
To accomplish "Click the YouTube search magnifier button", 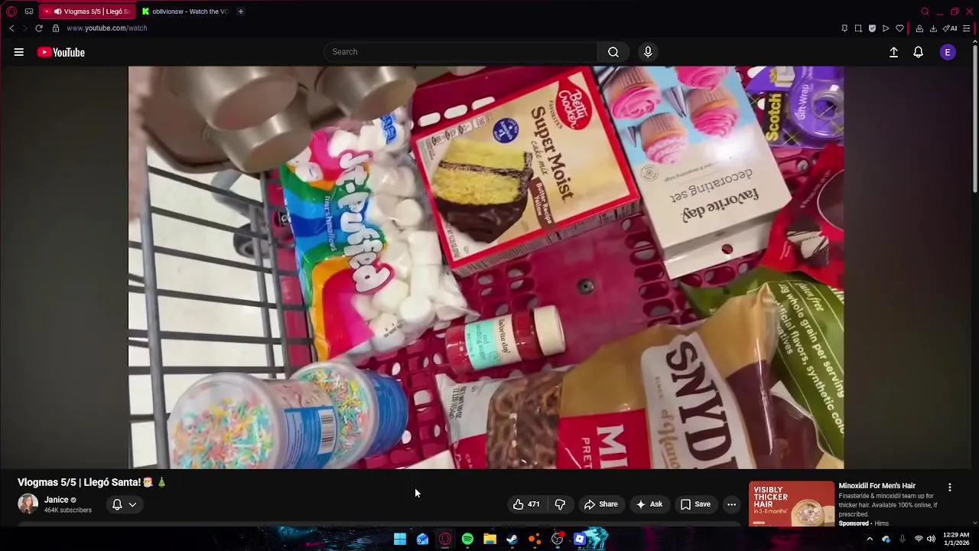I will (613, 52).
